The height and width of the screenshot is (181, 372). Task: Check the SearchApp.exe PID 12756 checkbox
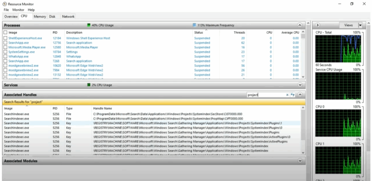5,43
